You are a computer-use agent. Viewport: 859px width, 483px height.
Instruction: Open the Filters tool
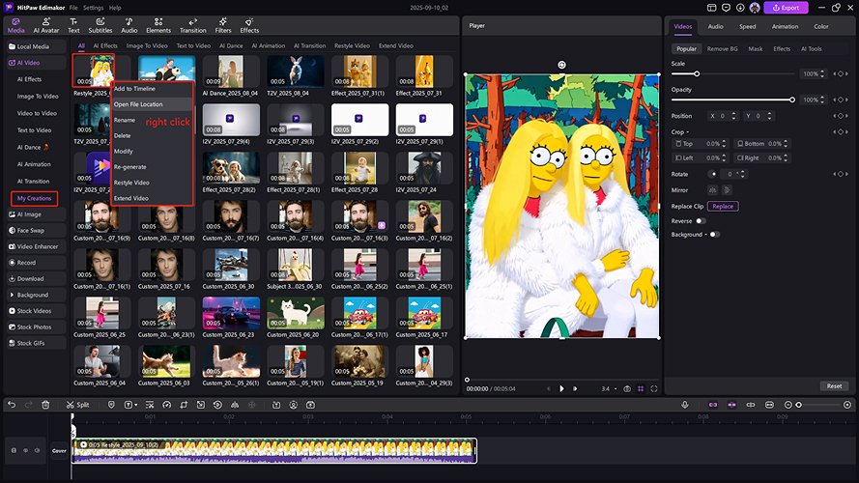point(223,26)
